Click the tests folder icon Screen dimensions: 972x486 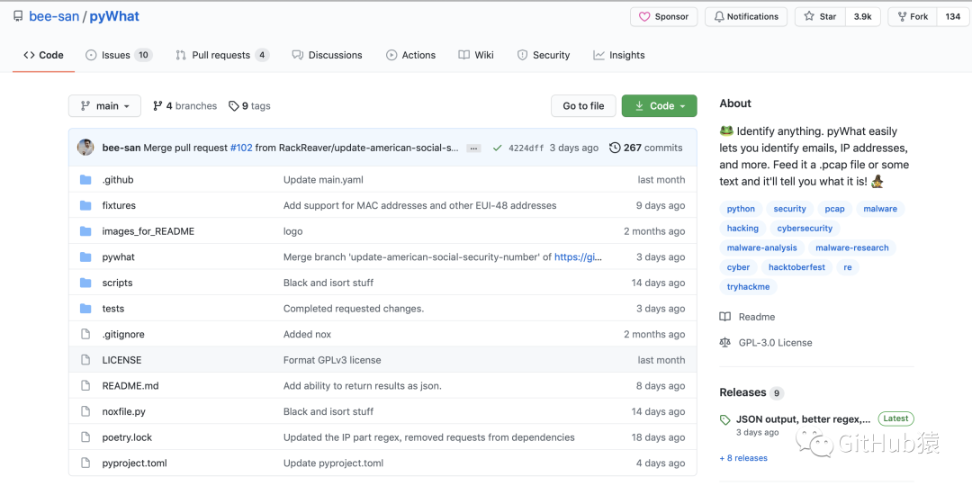pos(85,308)
